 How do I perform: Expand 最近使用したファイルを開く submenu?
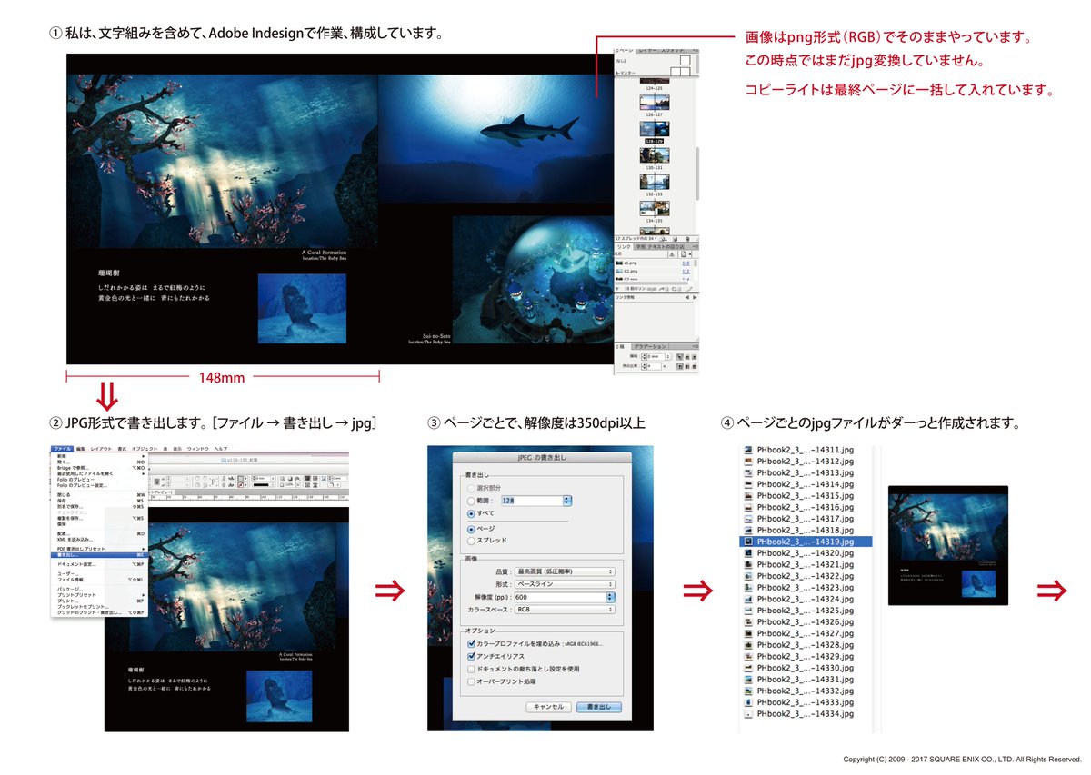pyautogui.click(x=144, y=473)
